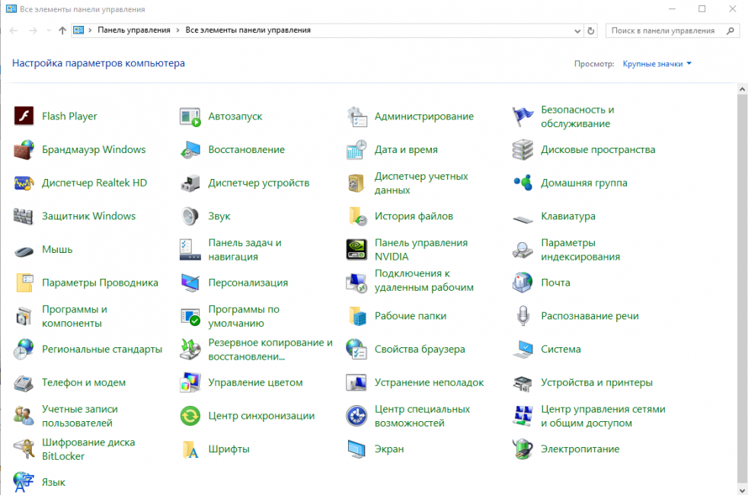This screenshot has width=748, height=495.
Task: Open the Свойства браузера link
Action: 419,349
